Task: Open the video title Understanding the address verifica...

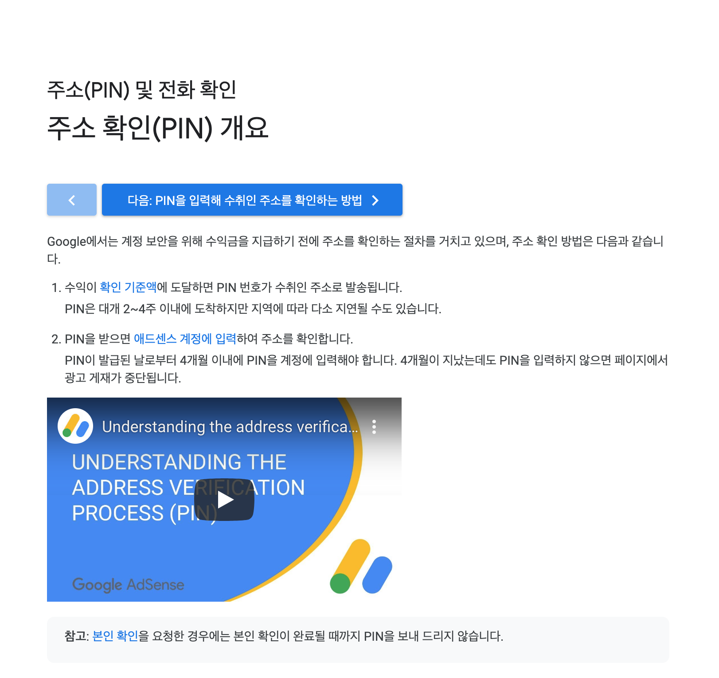Action: 230,426
